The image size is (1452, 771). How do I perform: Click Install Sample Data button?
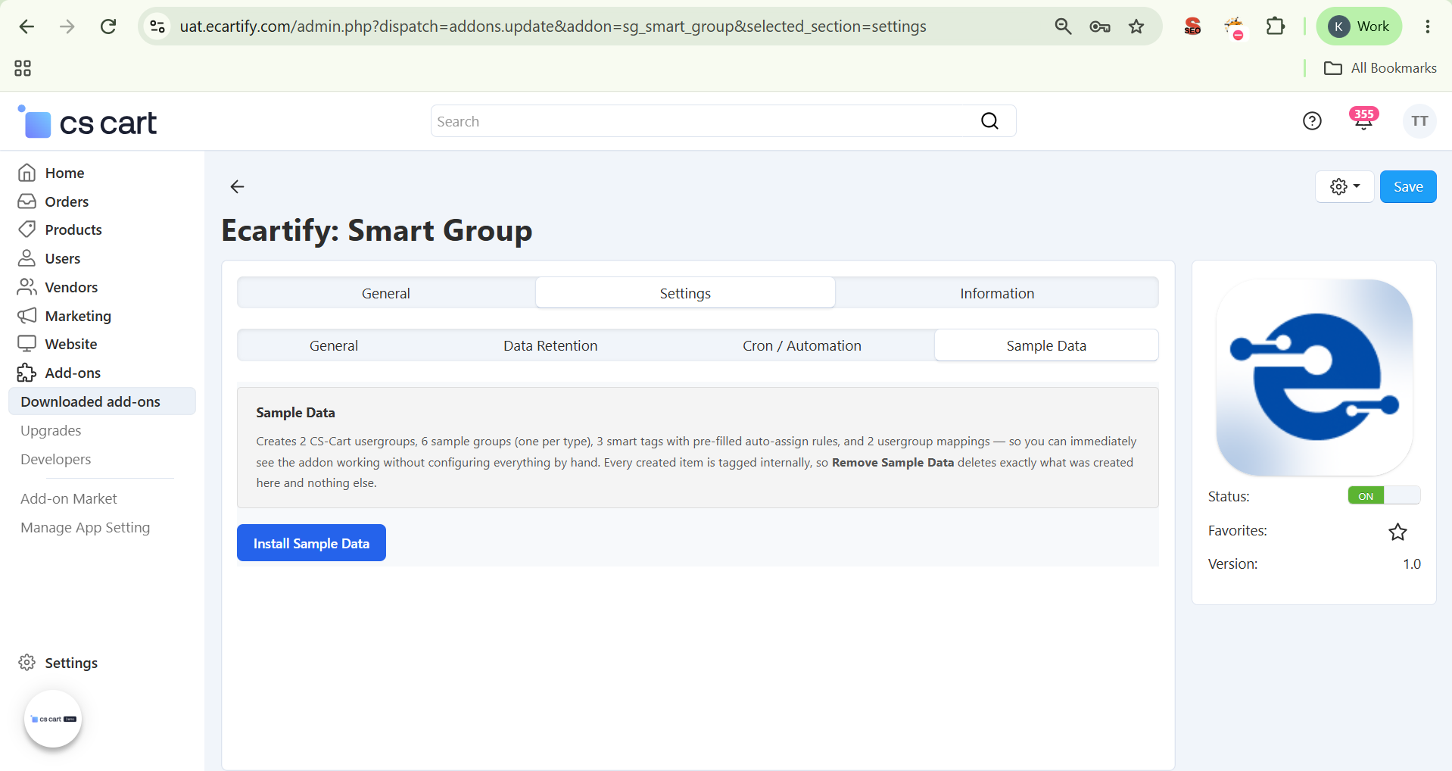[311, 543]
